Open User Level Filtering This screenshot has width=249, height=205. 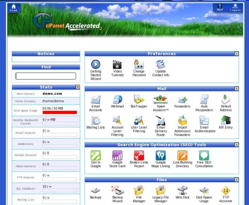[139, 124]
